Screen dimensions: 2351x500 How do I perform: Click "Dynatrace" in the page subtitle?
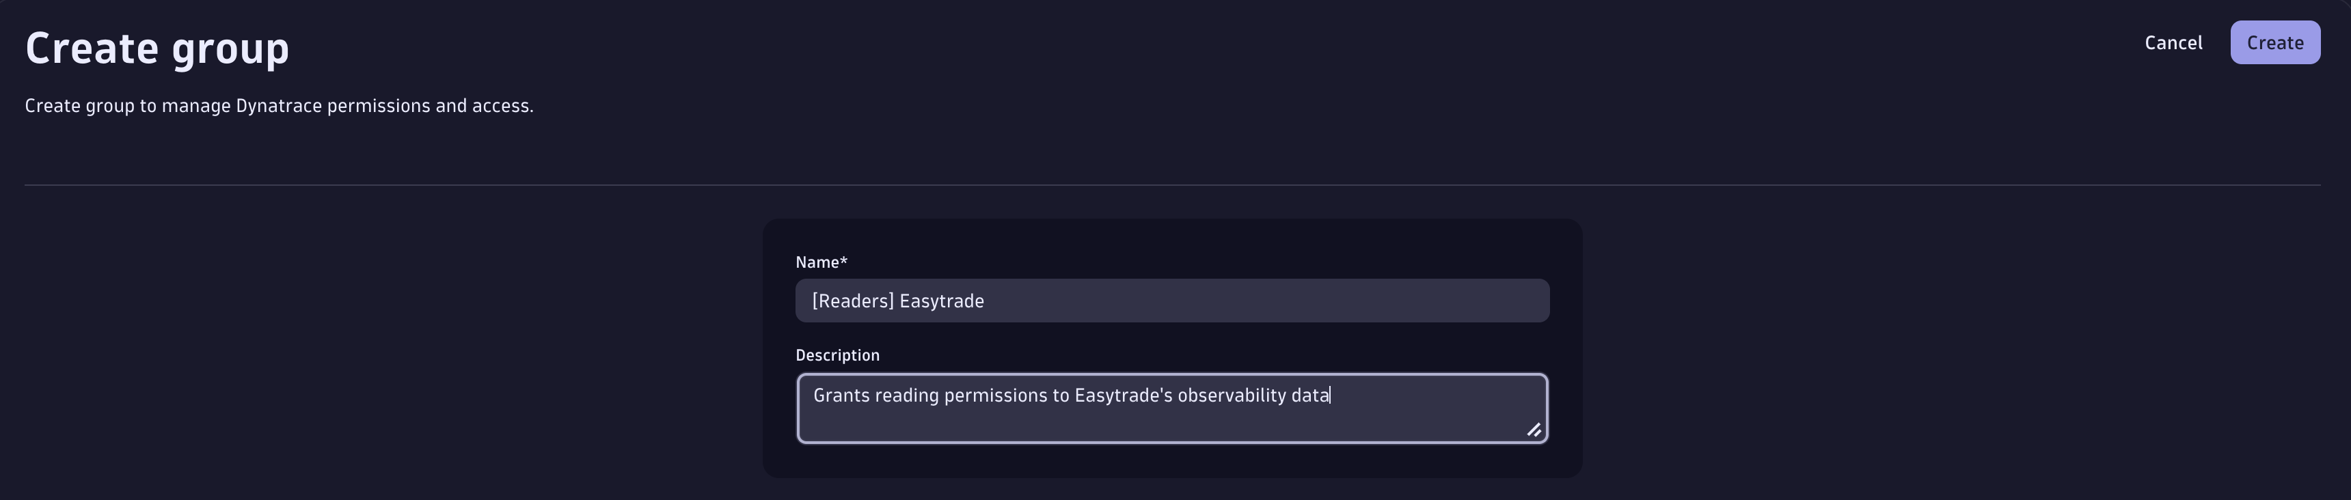click(278, 106)
